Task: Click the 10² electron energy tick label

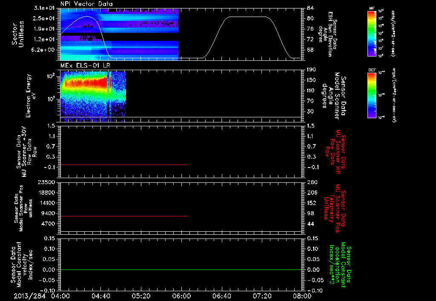Action: [x=50, y=76]
